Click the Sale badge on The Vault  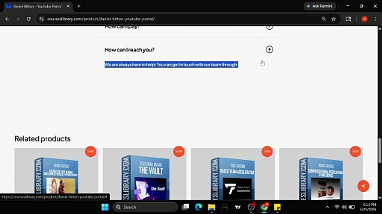coord(179,151)
